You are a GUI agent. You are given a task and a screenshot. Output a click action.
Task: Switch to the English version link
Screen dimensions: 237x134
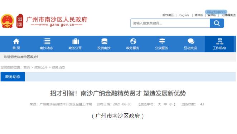click(x=184, y=15)
